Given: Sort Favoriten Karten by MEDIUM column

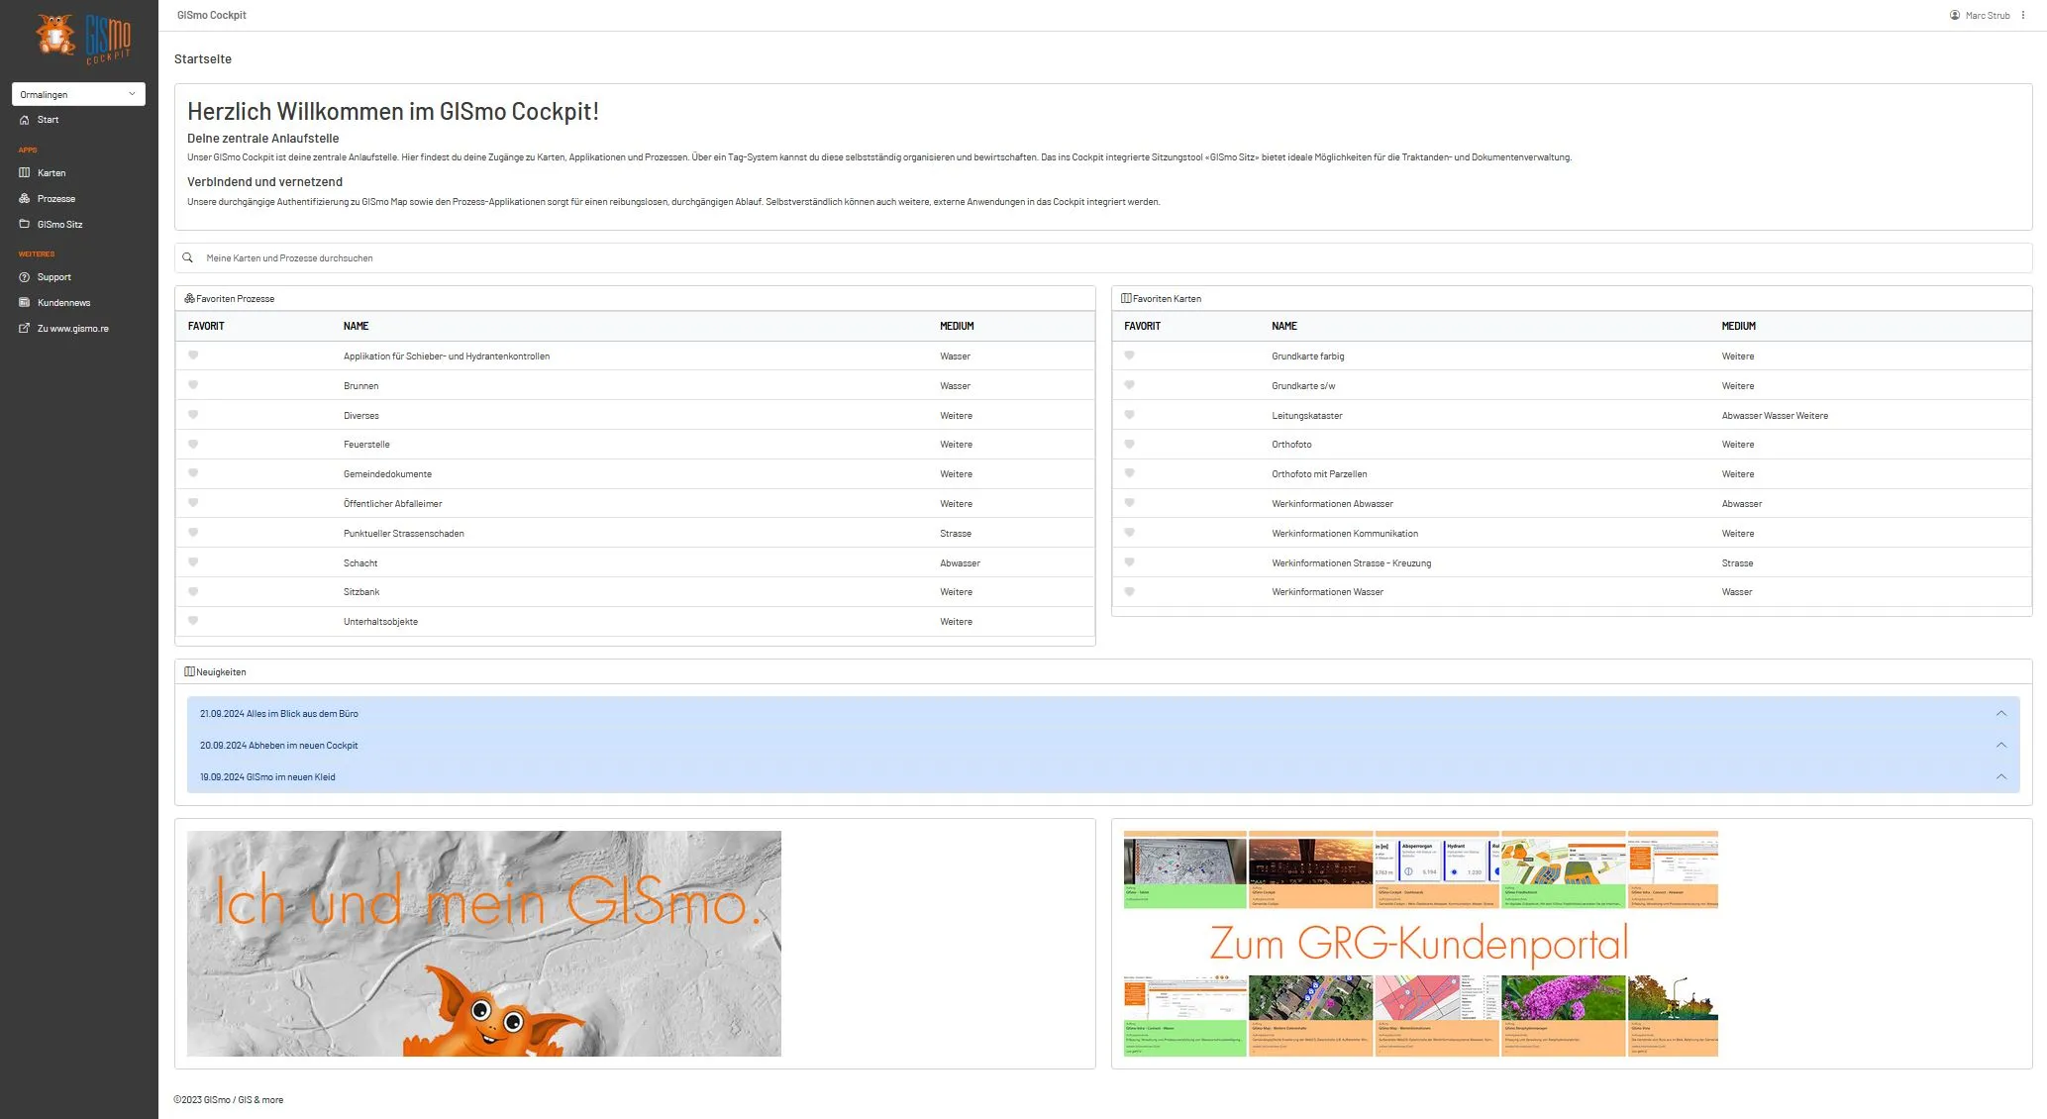Looking at the screenshot, I should click(x=1738, y=326).
